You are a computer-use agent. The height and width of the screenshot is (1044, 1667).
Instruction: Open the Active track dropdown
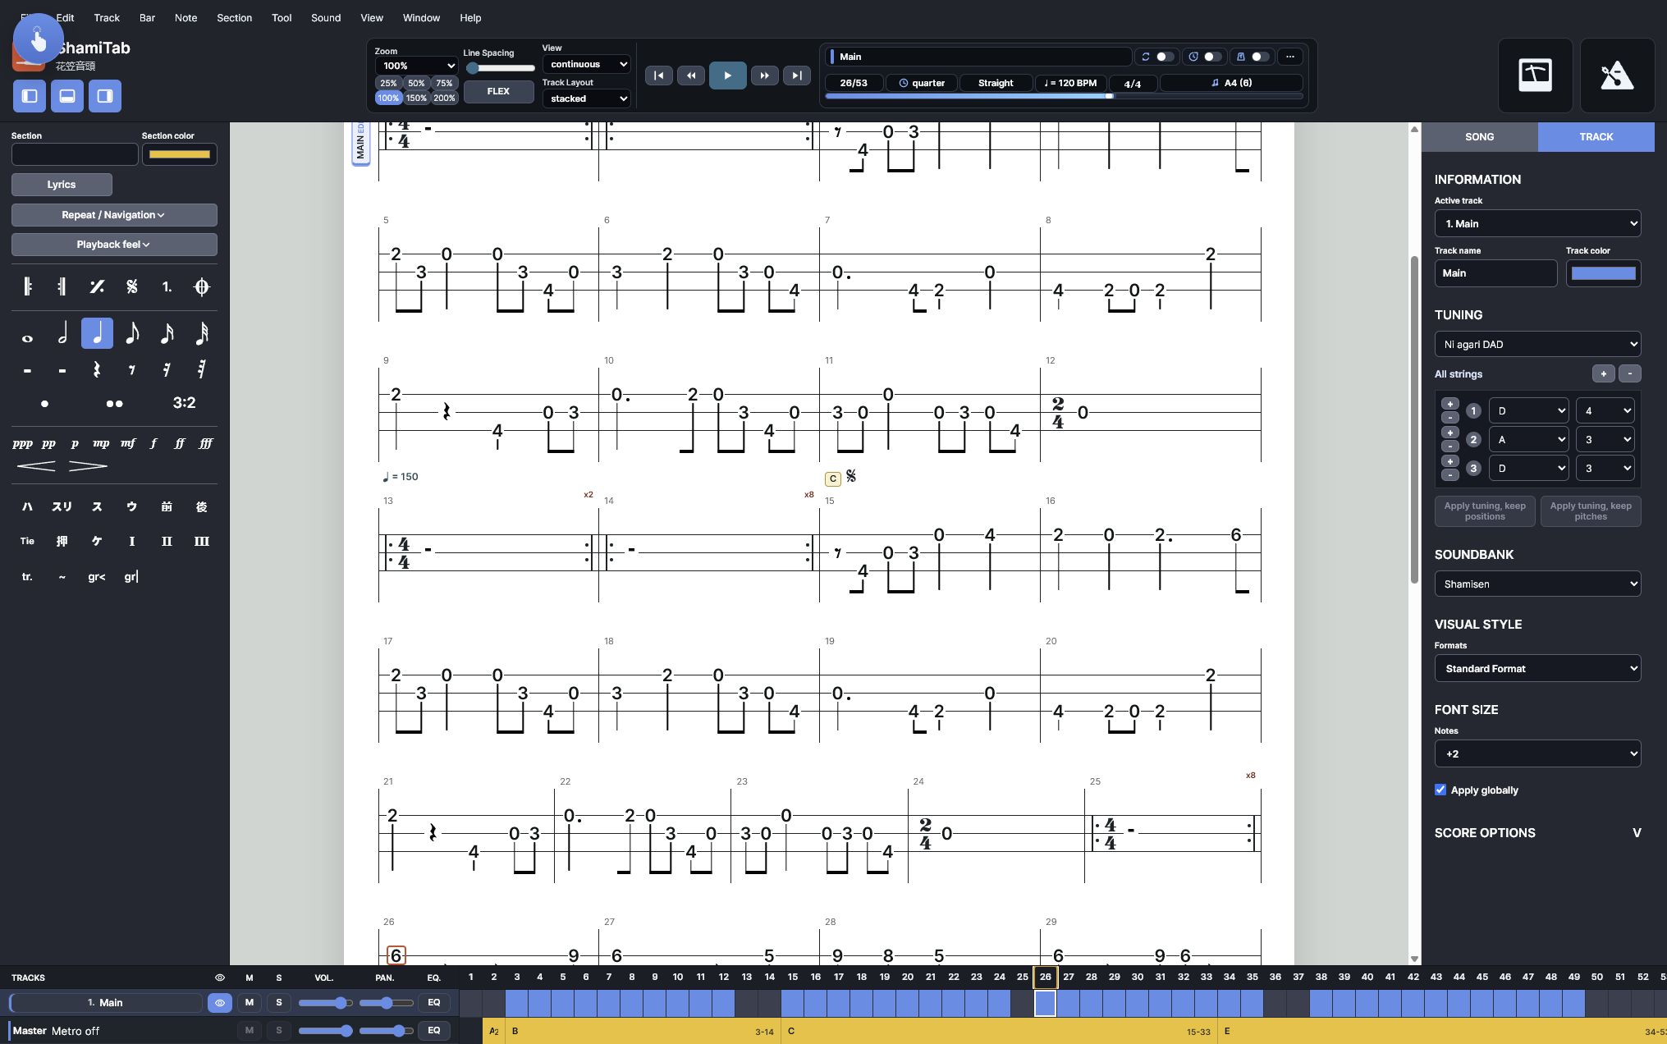[1537, 223]
